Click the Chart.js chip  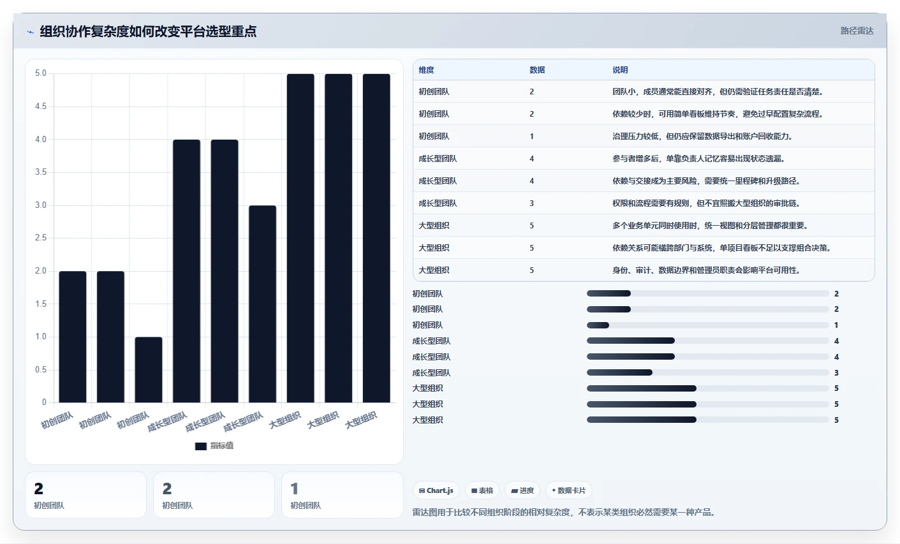pyautogui.click(x=436, y=490)
